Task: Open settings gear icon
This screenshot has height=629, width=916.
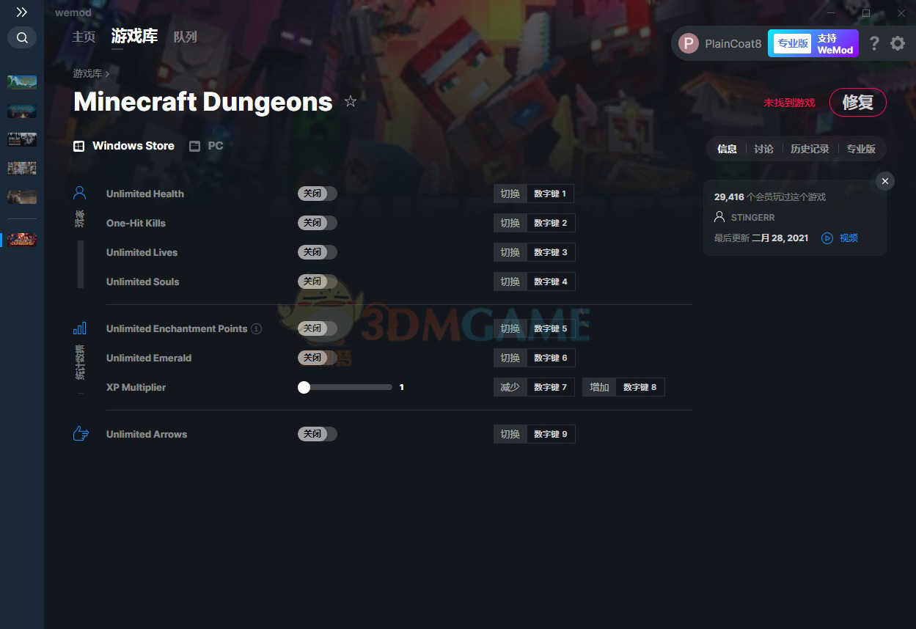Action: (898, 43)
